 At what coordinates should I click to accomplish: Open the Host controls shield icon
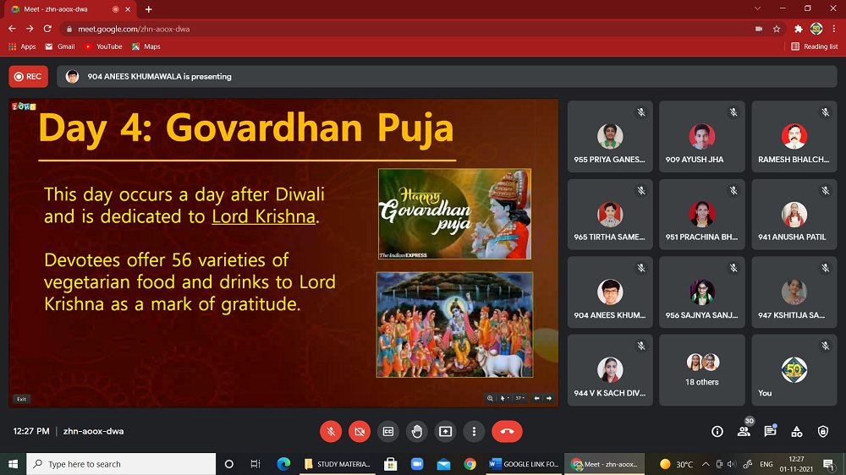click(823, 431)
